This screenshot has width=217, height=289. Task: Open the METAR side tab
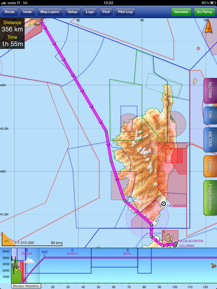(210, 139)
